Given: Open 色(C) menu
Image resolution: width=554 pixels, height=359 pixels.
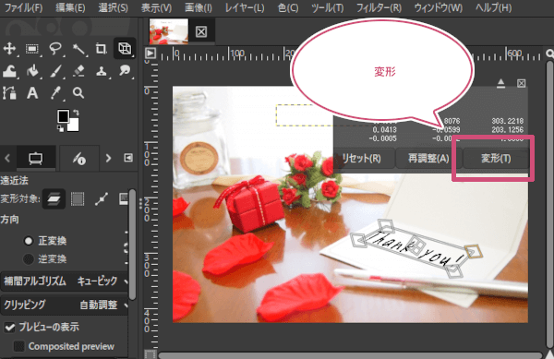Looking at the screenshot, I should click(x=288, y=7).
